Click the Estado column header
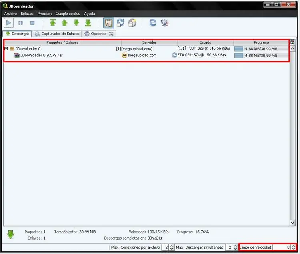The image size is (300, 254). pos(206,42)
